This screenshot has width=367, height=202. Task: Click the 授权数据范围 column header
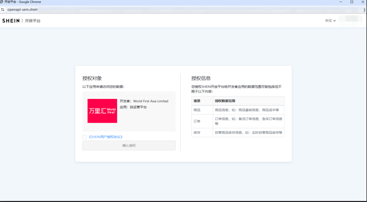coord(225,101)
